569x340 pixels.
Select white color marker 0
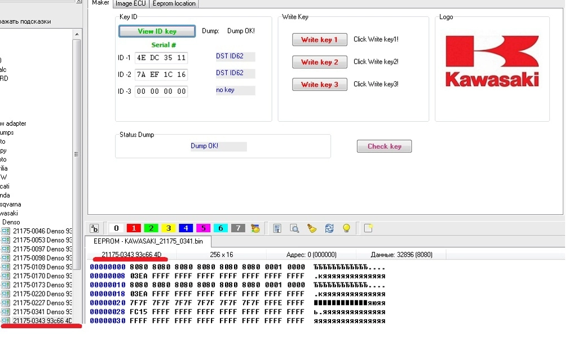[x=116, y=228]
